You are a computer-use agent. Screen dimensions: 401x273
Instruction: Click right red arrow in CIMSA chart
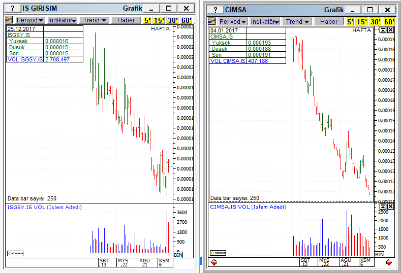(x=389, y=262)
